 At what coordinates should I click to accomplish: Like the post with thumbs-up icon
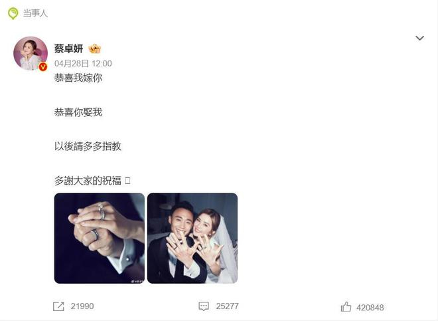(x=346, y=307)
